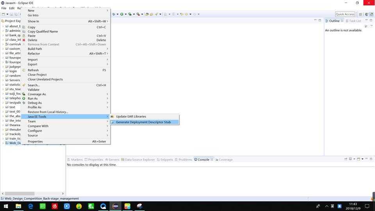
Task: Open the Team submenu
Action: click(66, 121)
